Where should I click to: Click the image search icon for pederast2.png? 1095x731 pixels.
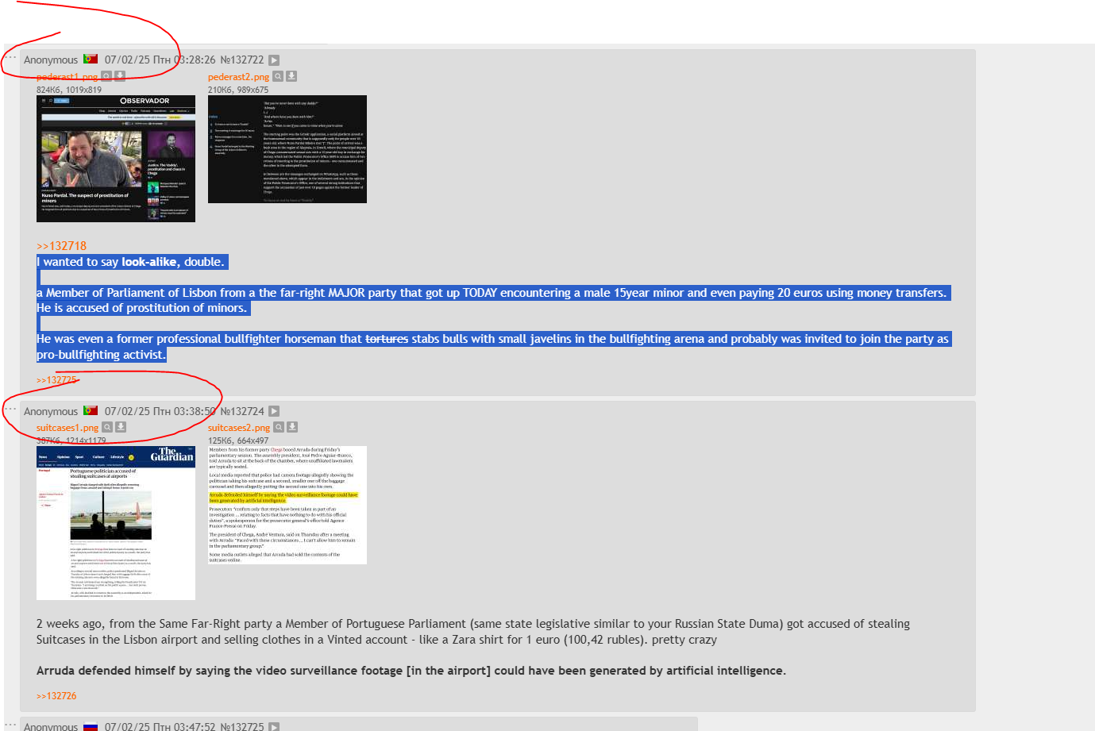tap(278, 76)
